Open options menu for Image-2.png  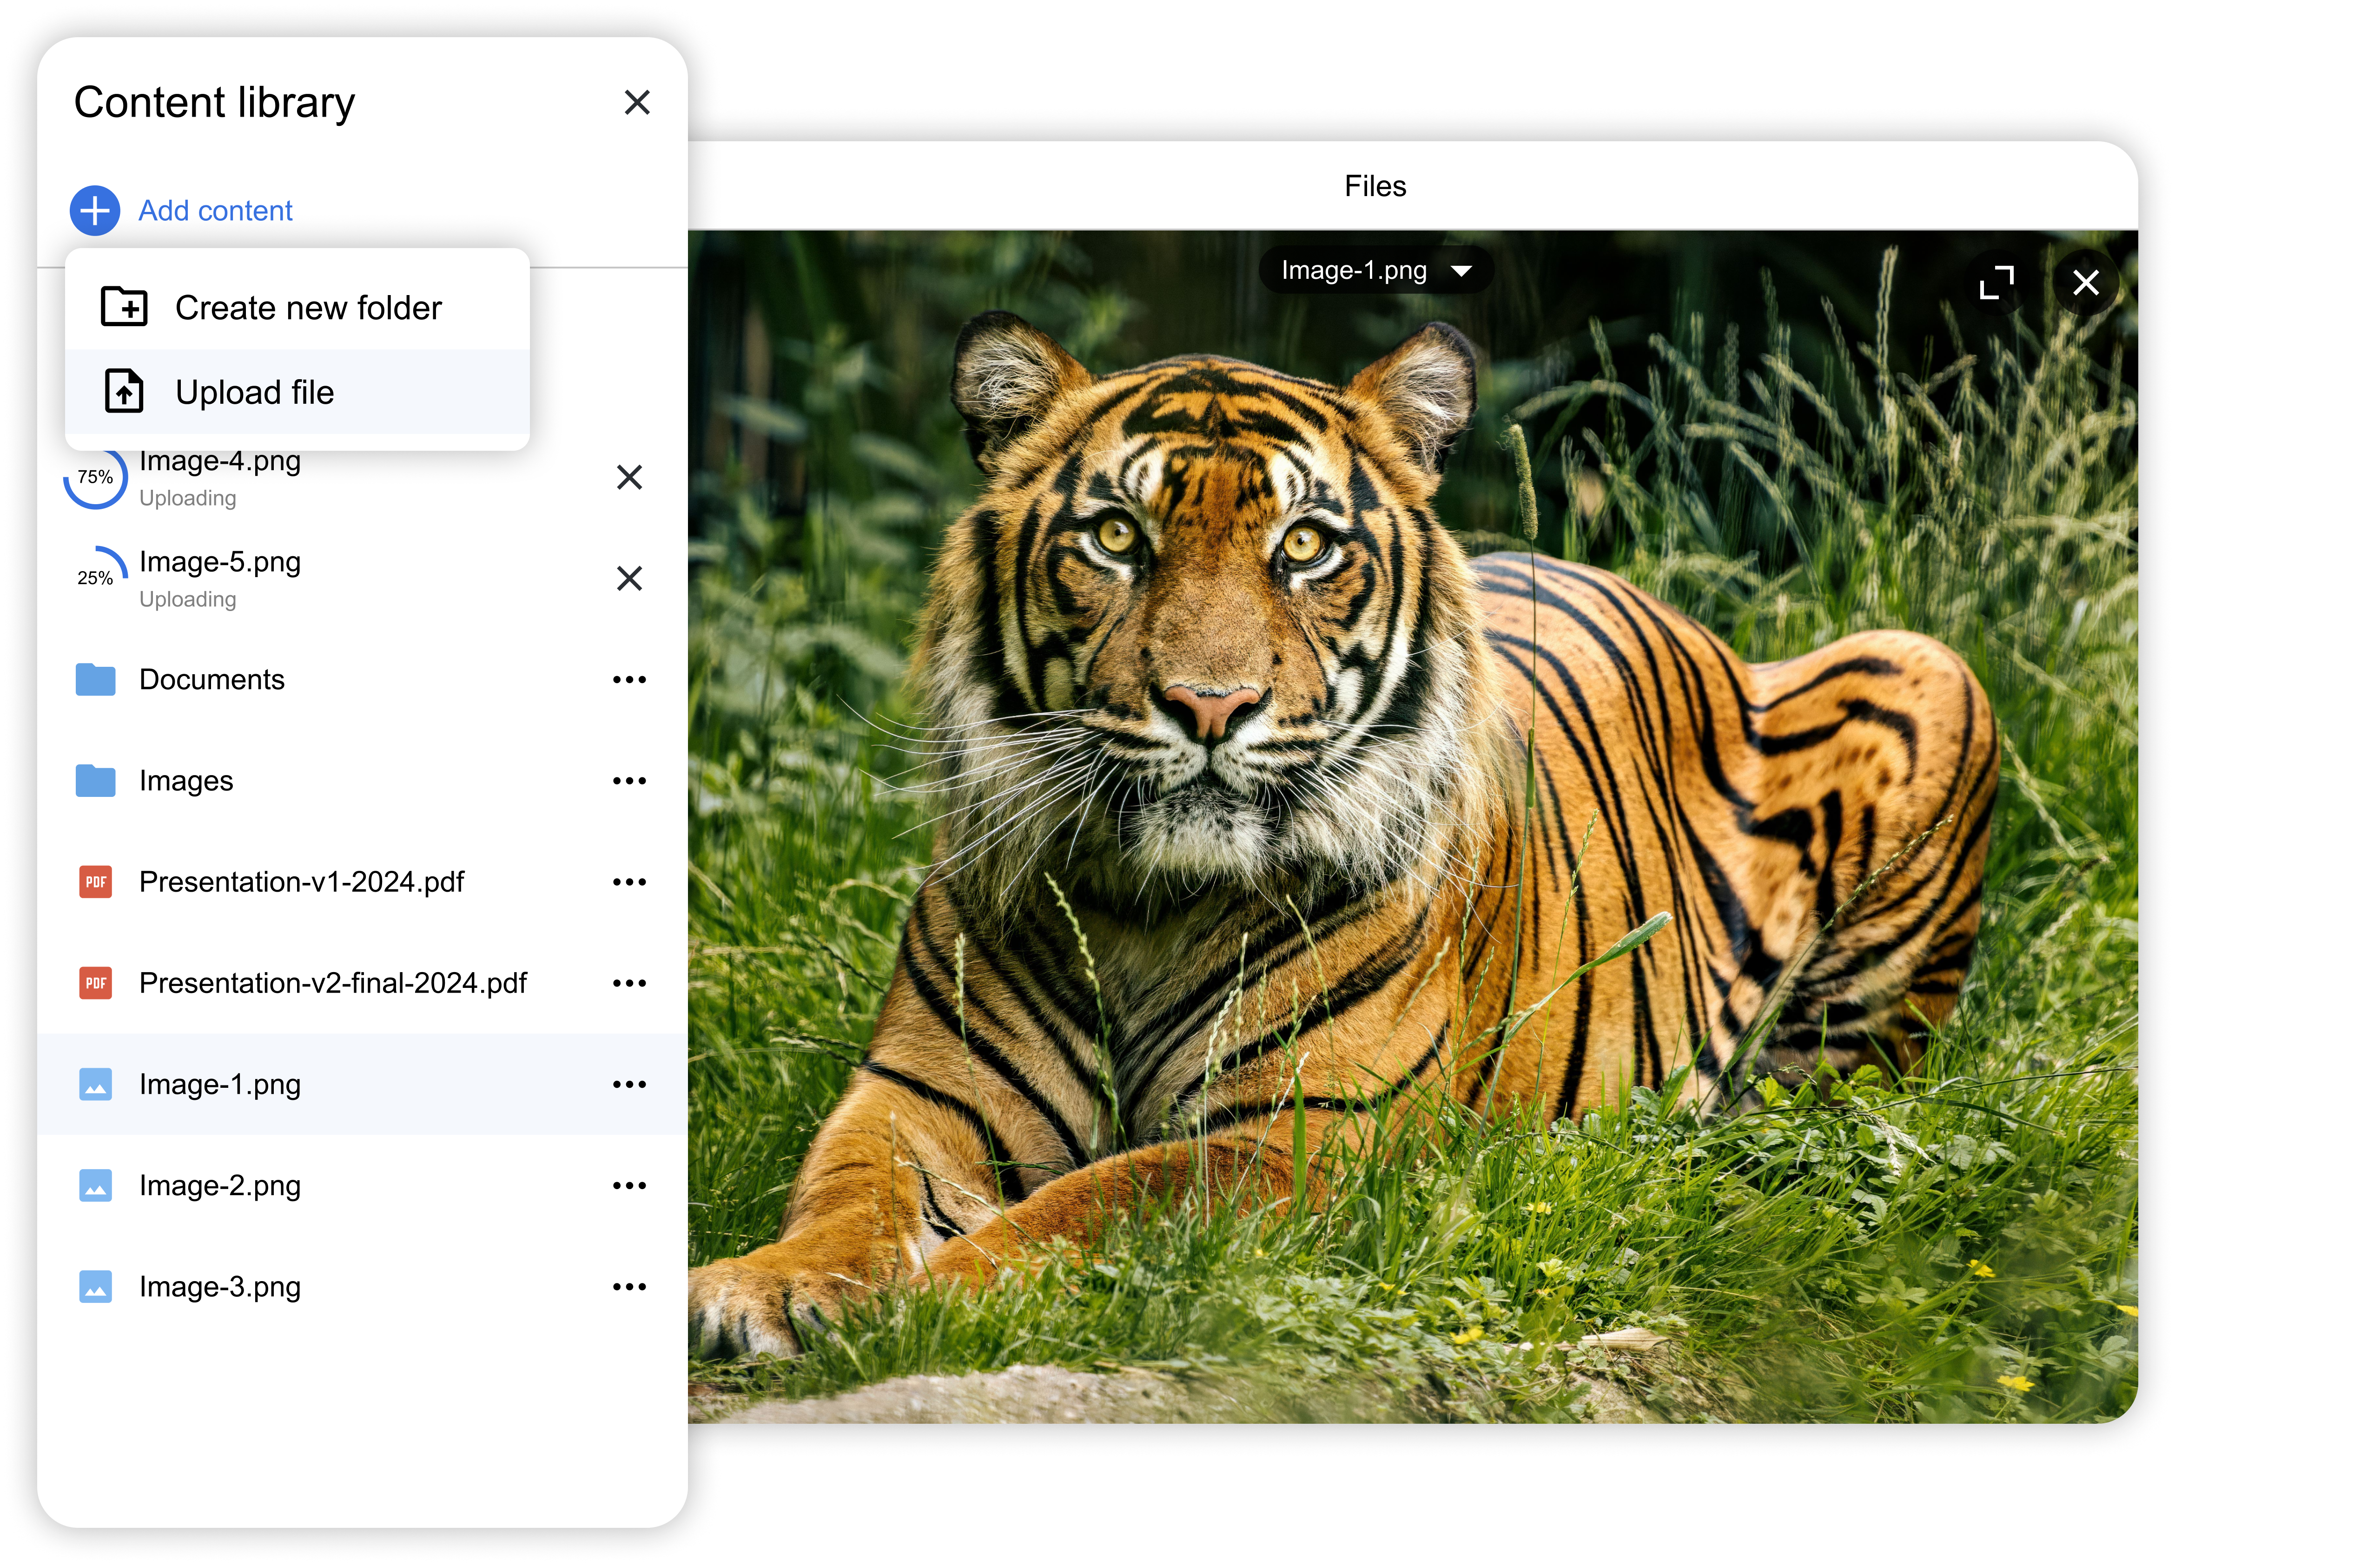[629, 1186]
